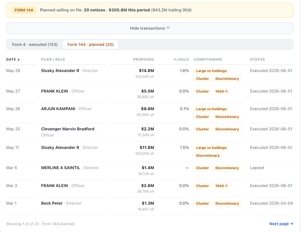The image size is (301, 232).
Task: Select FRANK KLEIN in May 27 row
Action: 55,91
